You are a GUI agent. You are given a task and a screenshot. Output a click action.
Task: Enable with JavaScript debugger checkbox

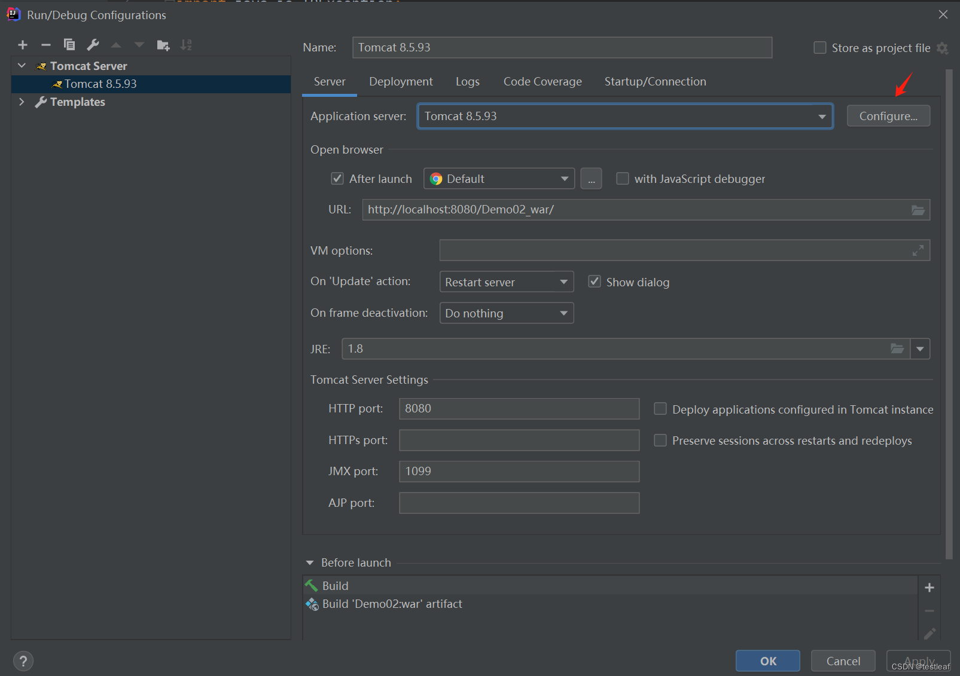[x=623, y=179]
